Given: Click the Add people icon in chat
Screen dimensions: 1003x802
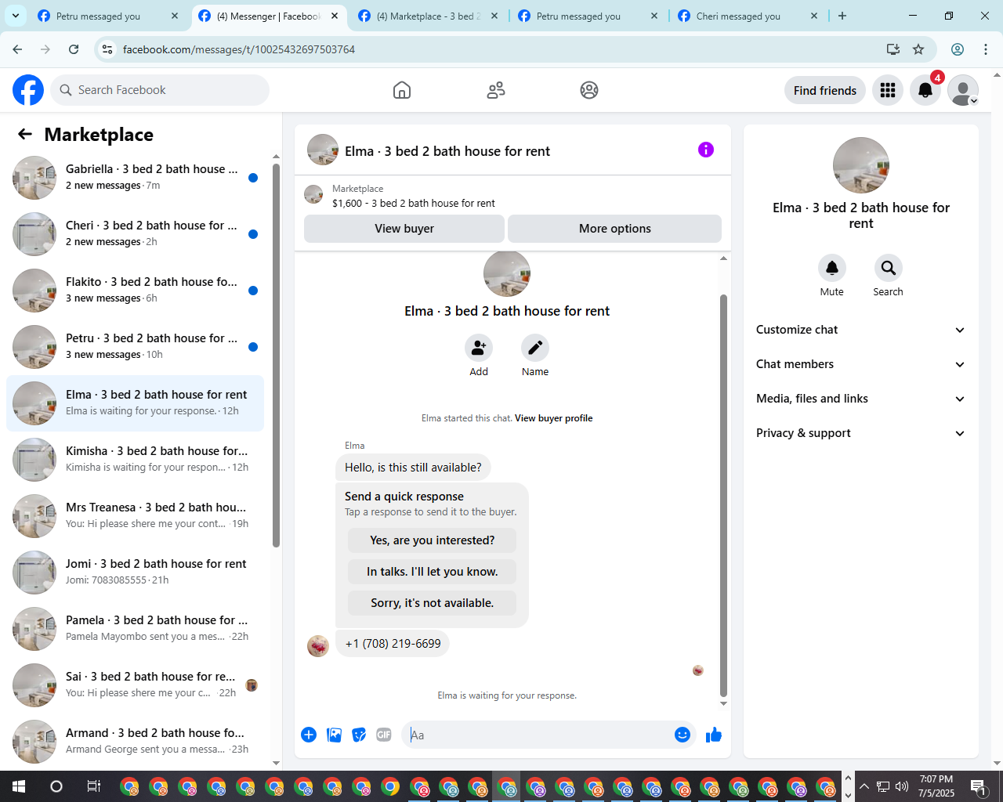Looking at the screenshot, I should click(x=479, y=348).
